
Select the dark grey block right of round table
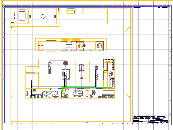(x=55, y=16)
